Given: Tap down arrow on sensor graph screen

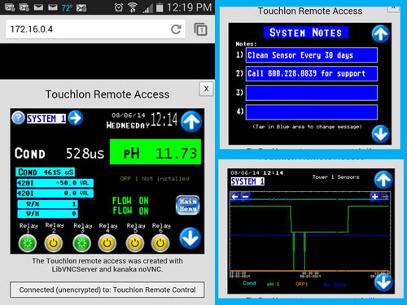Looking at the screenshot, I should (383, 282).
